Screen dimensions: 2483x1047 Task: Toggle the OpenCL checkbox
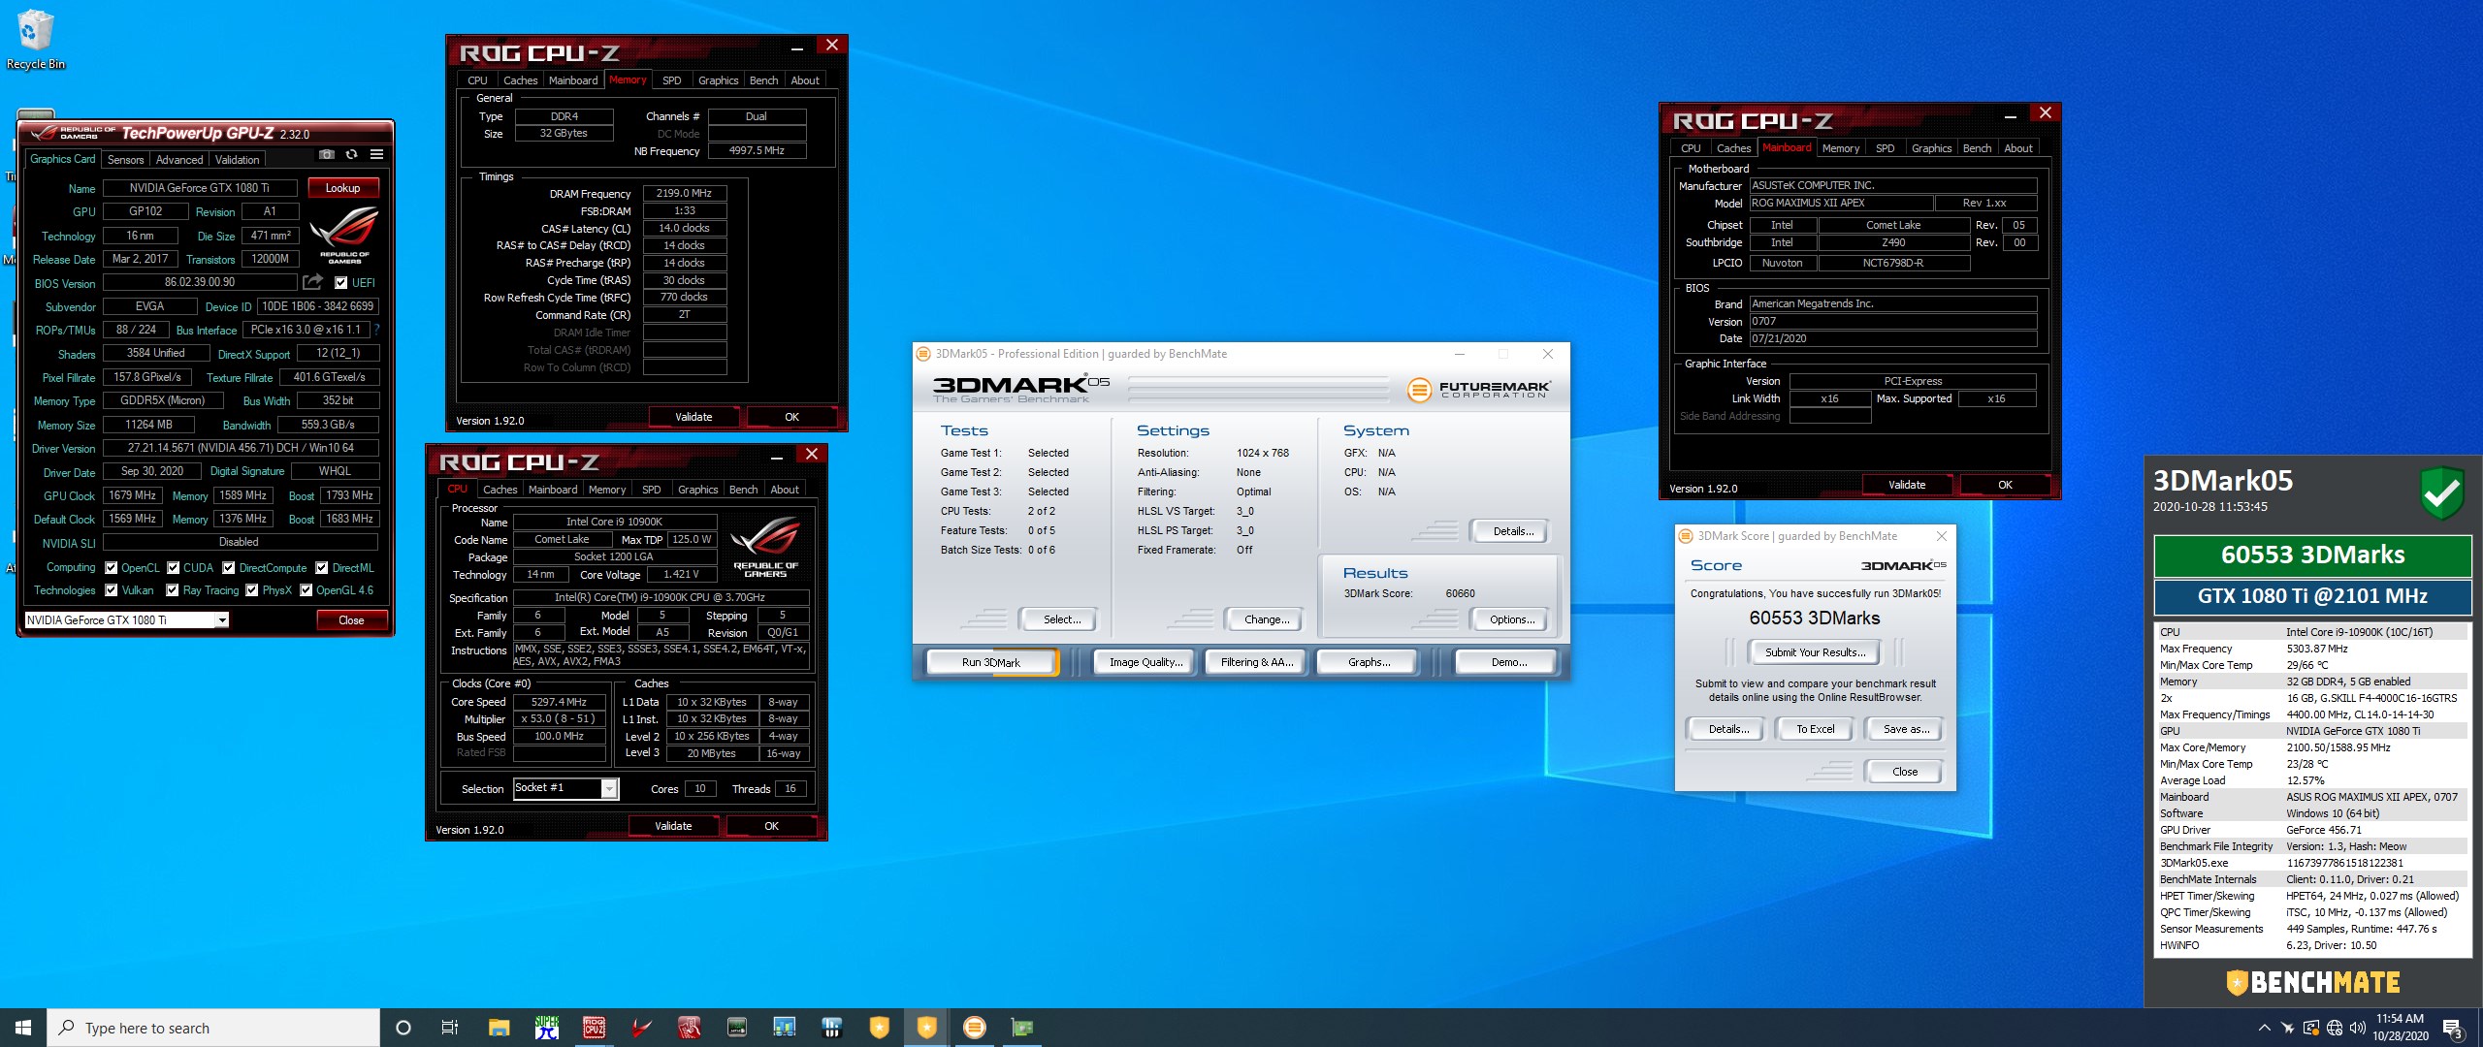[112, 568]
